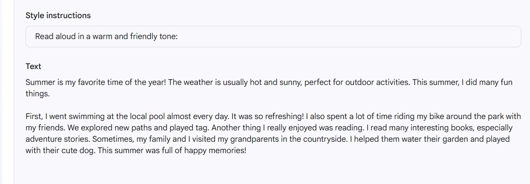The width and height of the screenshot is (530, 184).
Task: Click the word "adventure" in the text
Action: point(46,139)
